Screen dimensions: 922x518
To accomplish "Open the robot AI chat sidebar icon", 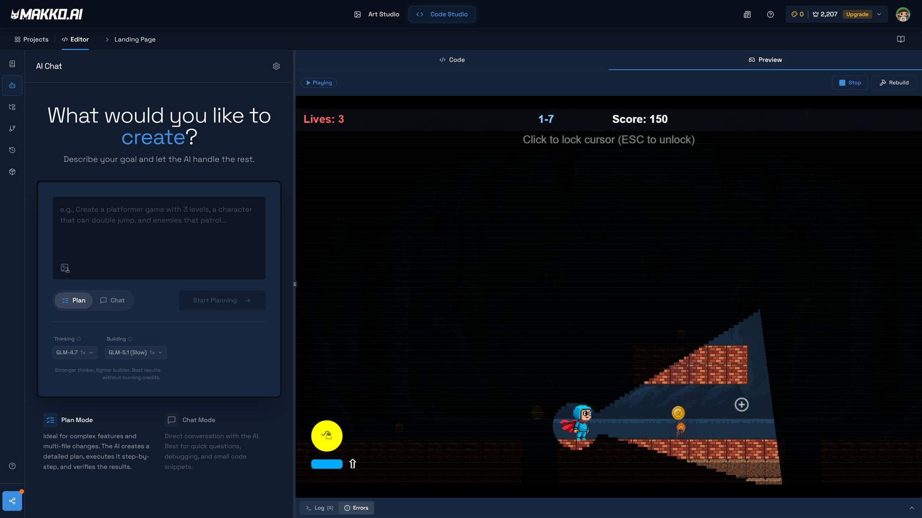I will point(12,86).
